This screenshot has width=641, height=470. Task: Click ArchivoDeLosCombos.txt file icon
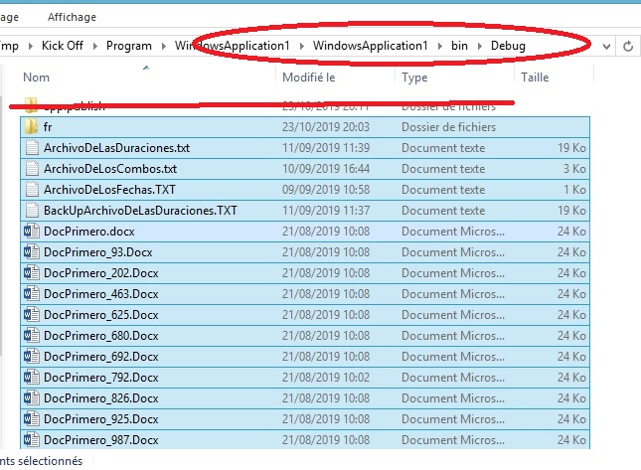coord(32,168)
